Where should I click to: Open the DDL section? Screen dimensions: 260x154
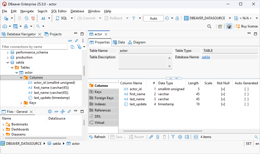pos(103,116)
